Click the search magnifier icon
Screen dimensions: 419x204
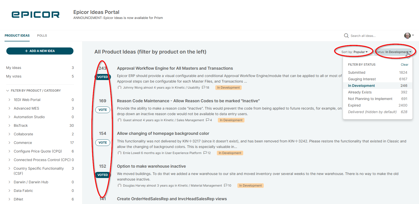click(346, 36)
